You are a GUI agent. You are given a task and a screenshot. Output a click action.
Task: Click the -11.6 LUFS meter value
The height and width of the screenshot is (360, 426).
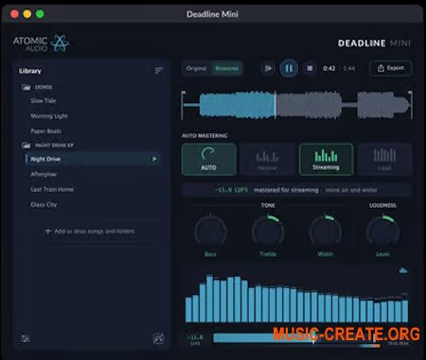[196, 337]
